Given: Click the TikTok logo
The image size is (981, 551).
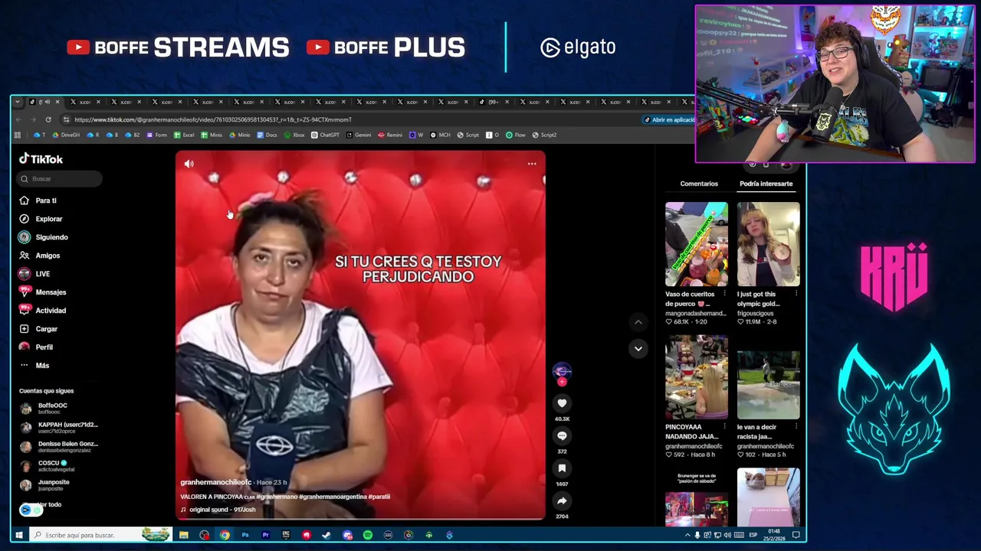Looking at the screenshot, I should pyautogui.click(x=41, y=159).
